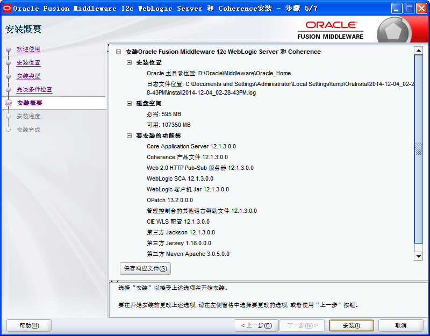Screen dimensions: 430x336
Task: Click the 安装完成 disabled step label
Action: point(28,130)
